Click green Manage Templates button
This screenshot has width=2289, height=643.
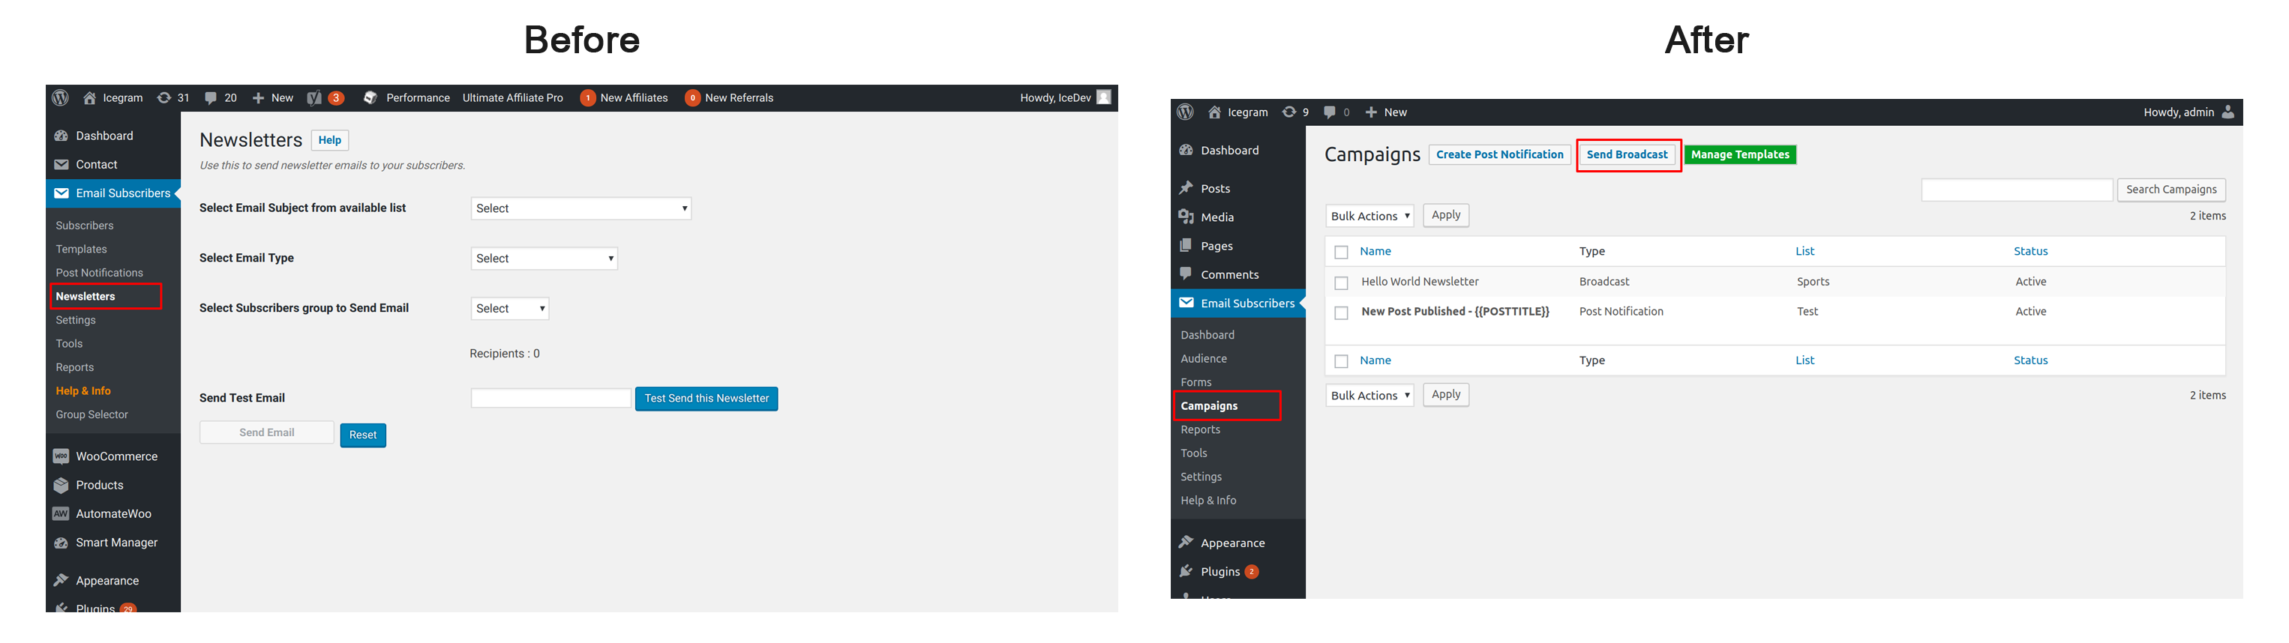tap(1740, 154)
